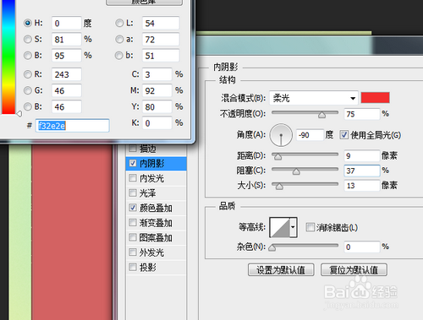Click the G green value field

pyautogui.click(x=67, y=90)
